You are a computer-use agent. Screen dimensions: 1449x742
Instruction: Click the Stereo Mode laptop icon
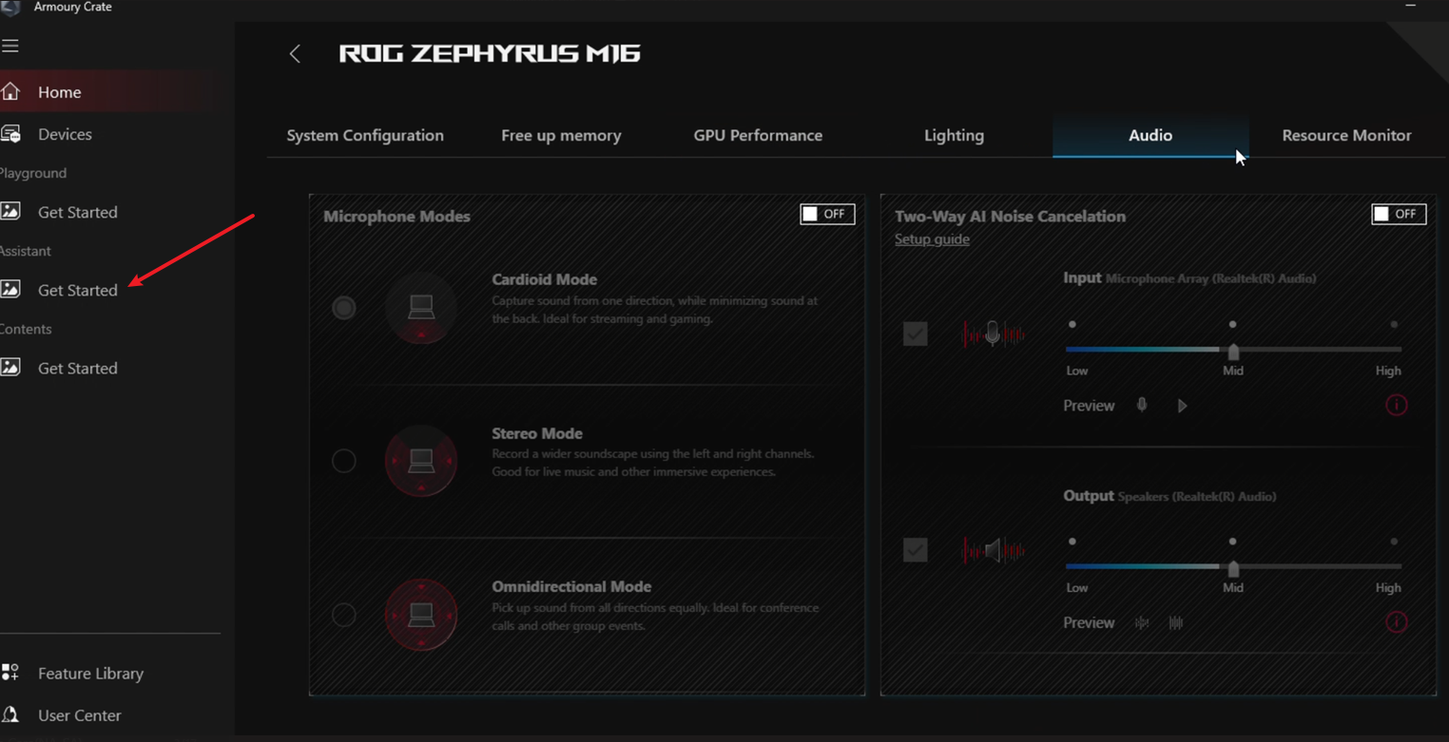click(421, 461)
